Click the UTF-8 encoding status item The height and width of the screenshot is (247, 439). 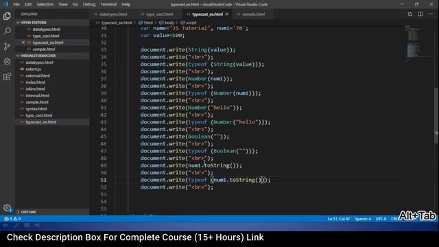[x=381, y=219]
